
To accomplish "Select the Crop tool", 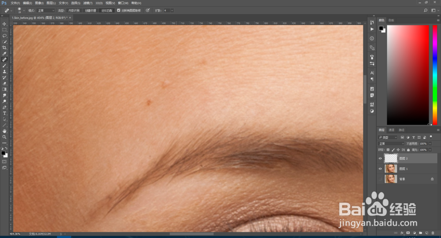I will point(4,48).
